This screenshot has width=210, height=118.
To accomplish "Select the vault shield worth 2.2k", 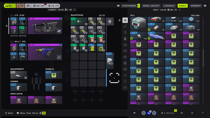I will pyautogui.click(x=156, y=44).
